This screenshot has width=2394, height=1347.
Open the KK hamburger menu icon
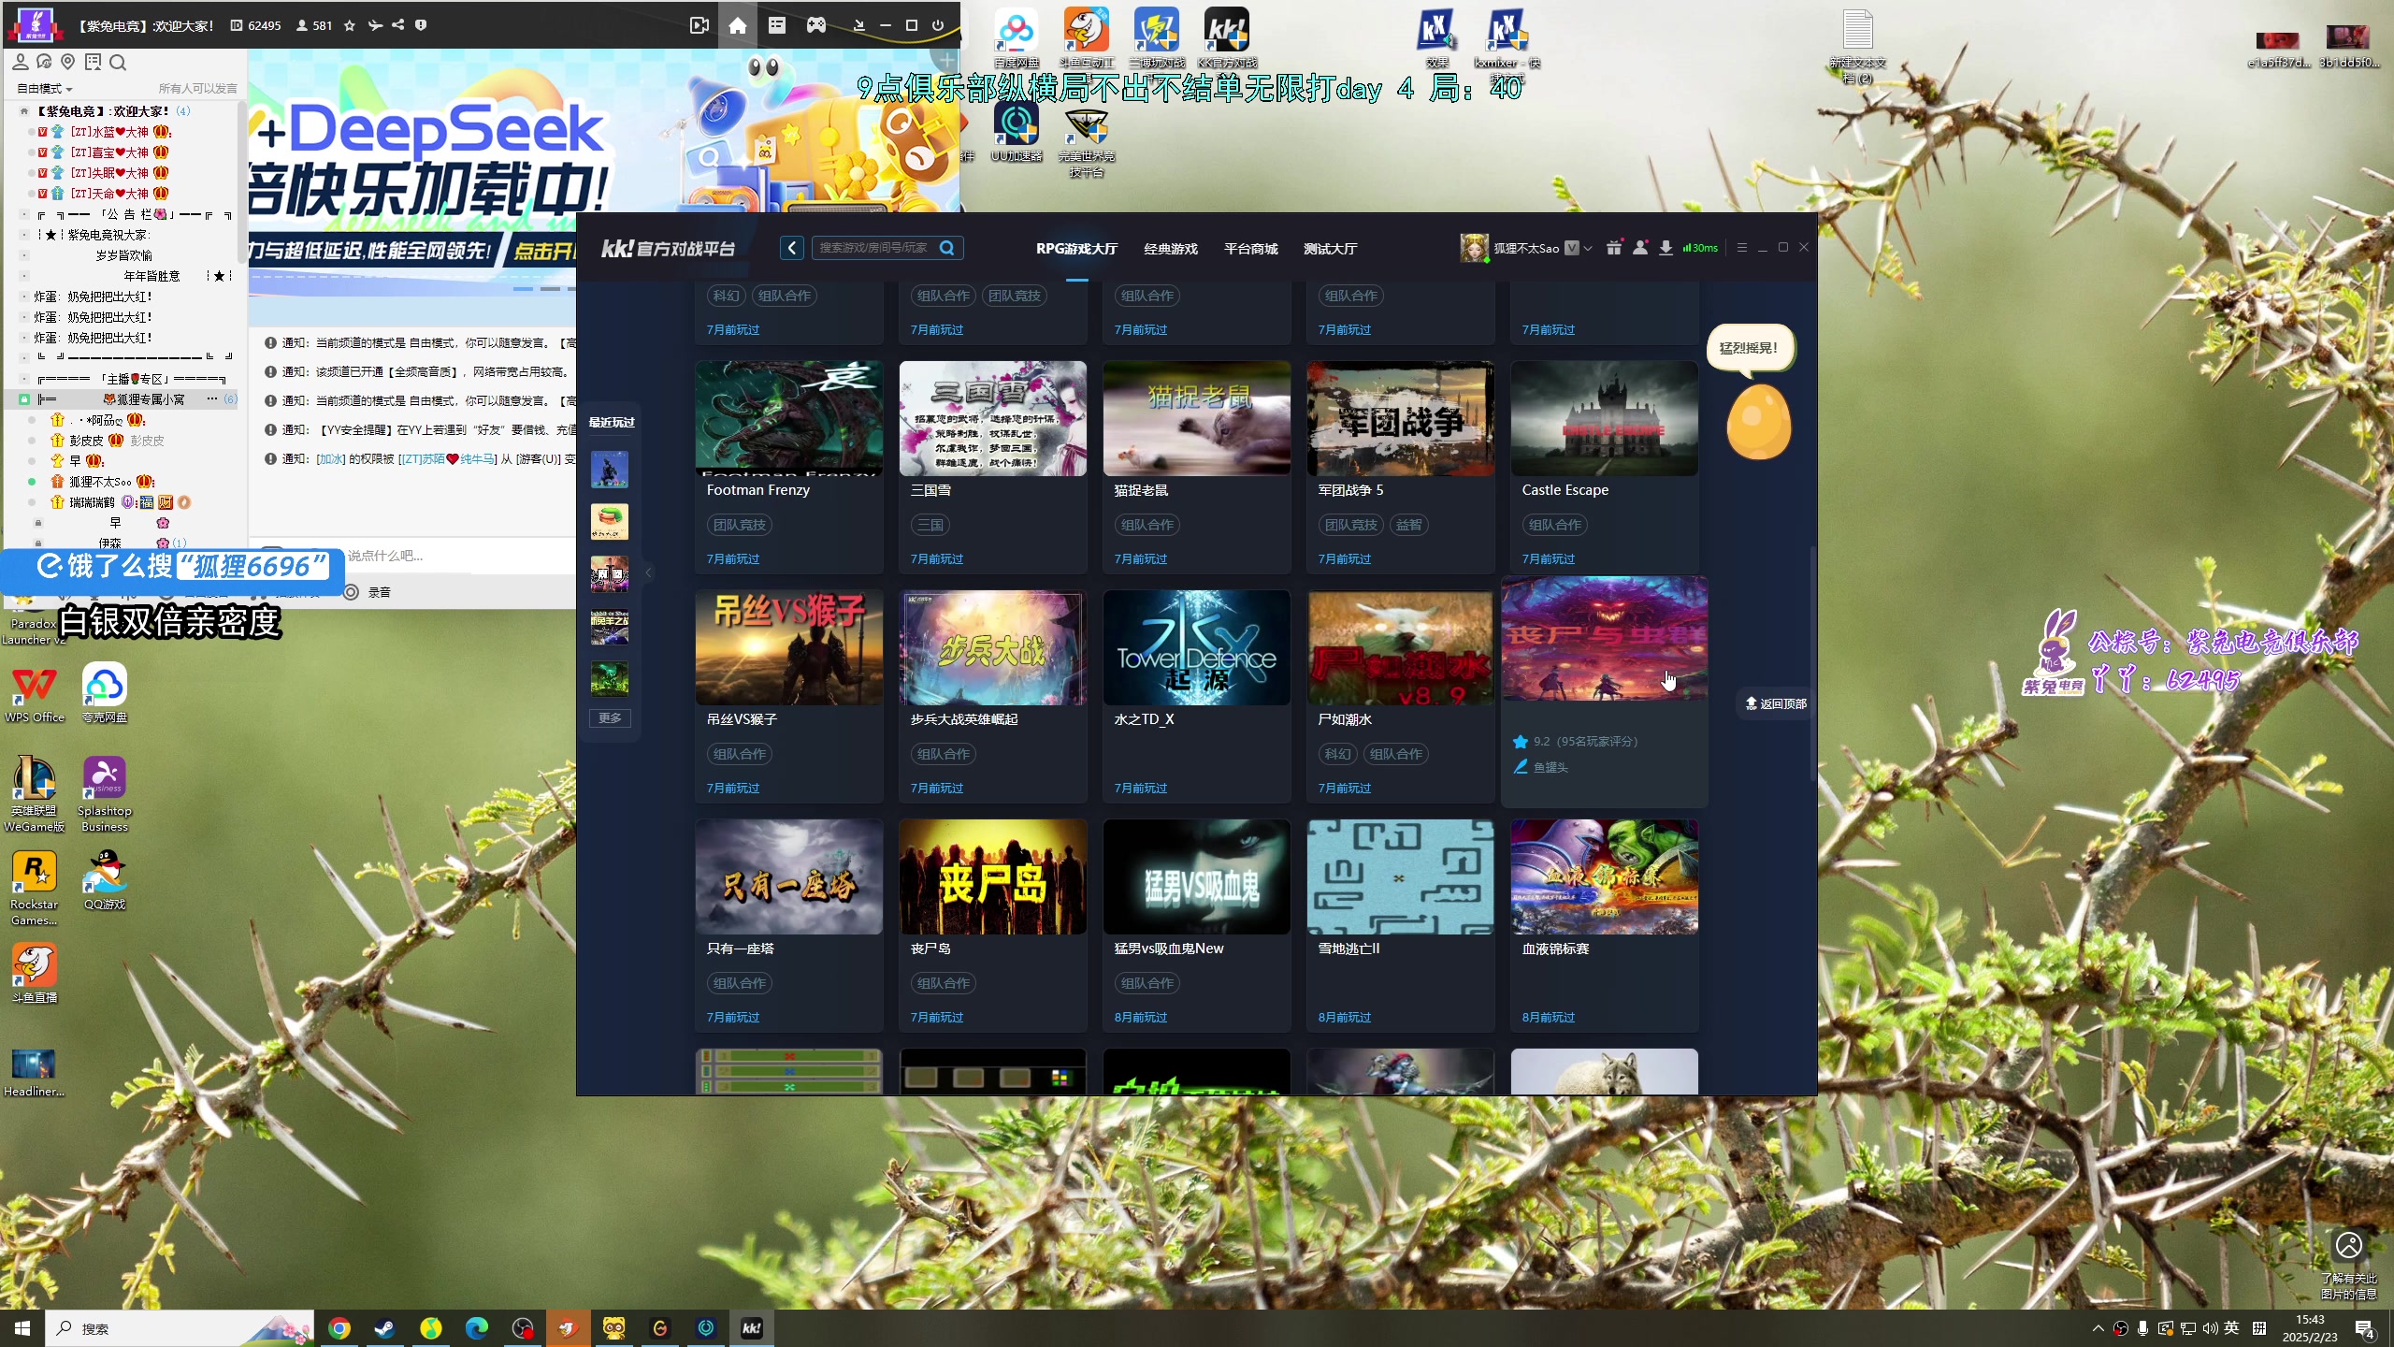point(1741,248)
